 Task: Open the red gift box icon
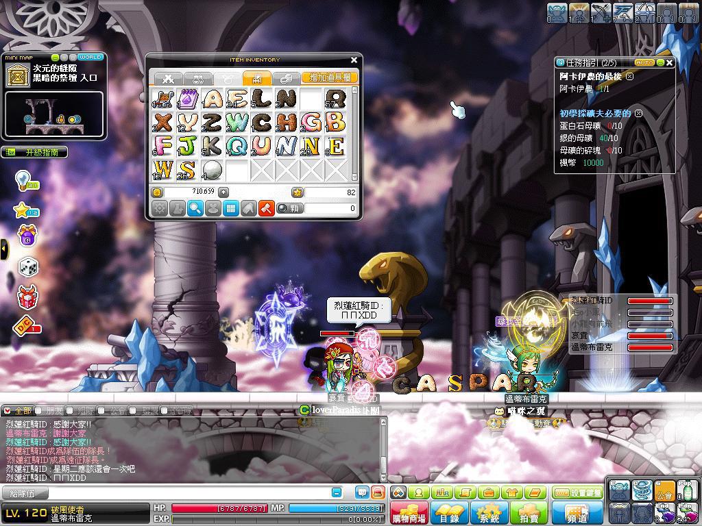point(27,297)
